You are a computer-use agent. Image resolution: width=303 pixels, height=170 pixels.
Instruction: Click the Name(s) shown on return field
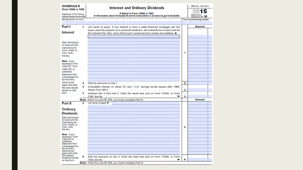121,23
